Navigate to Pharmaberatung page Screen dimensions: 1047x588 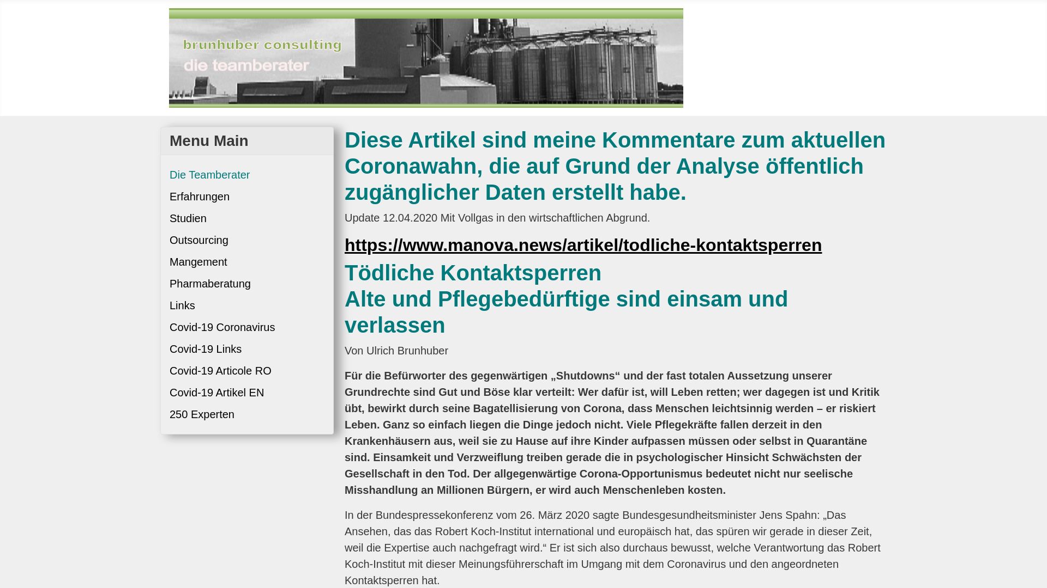(x=210, y=284)
